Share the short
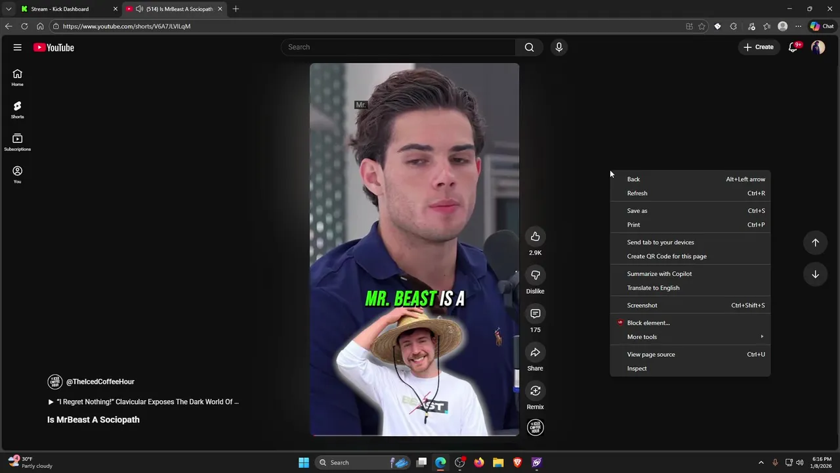The width and height of the screenshot is (840, 473). pyautogui.click(x=535, y=353)
